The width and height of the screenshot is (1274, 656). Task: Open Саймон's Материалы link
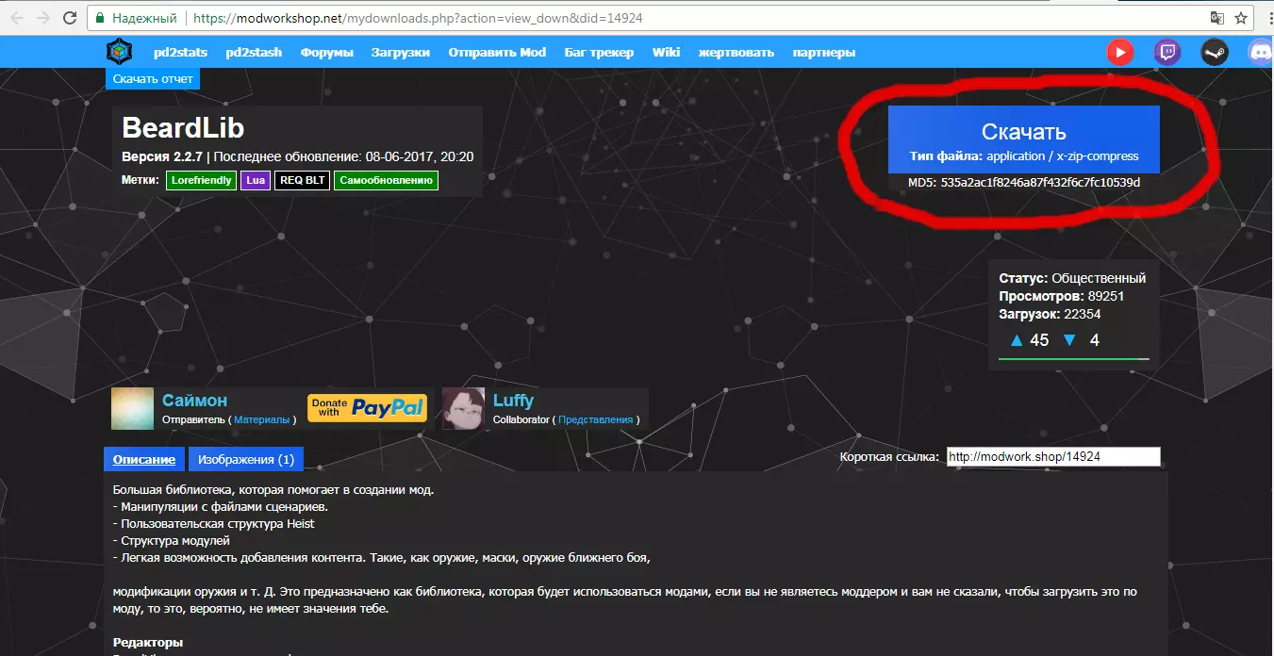point(262,420)
